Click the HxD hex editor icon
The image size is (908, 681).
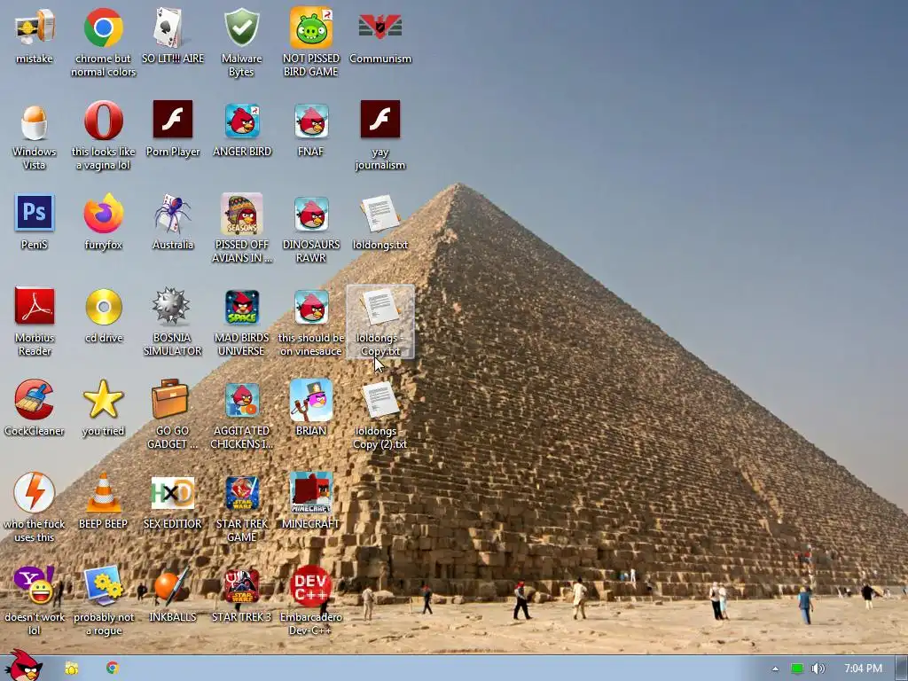point(173,493)
